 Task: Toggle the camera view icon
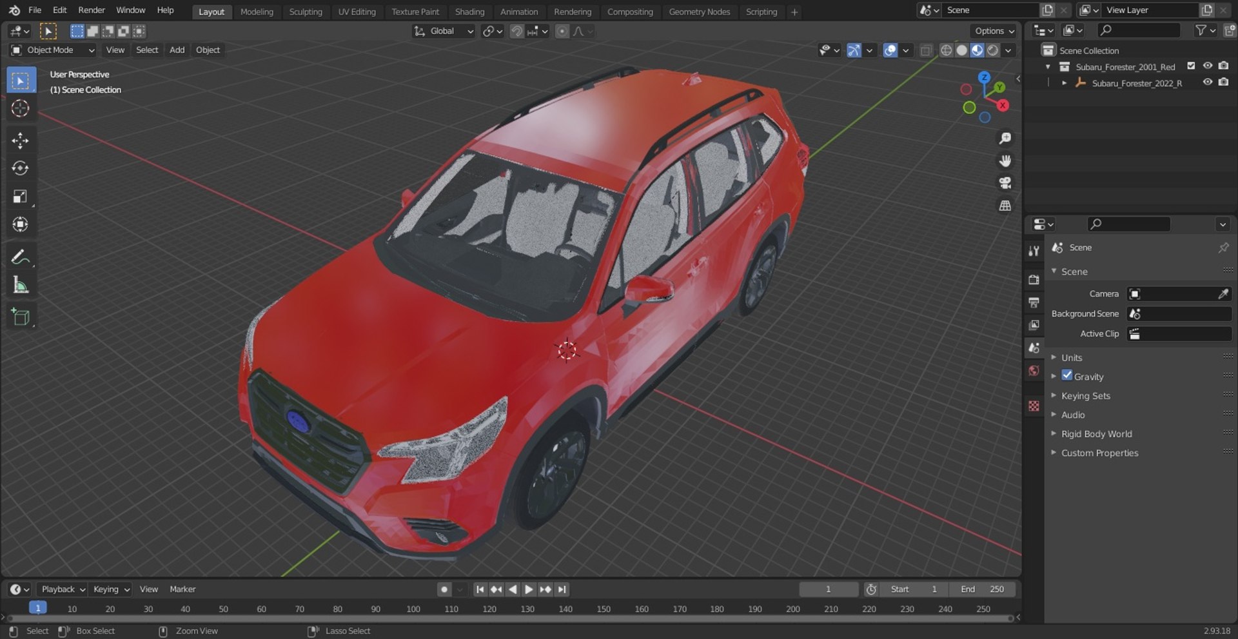coord(1005,183)
